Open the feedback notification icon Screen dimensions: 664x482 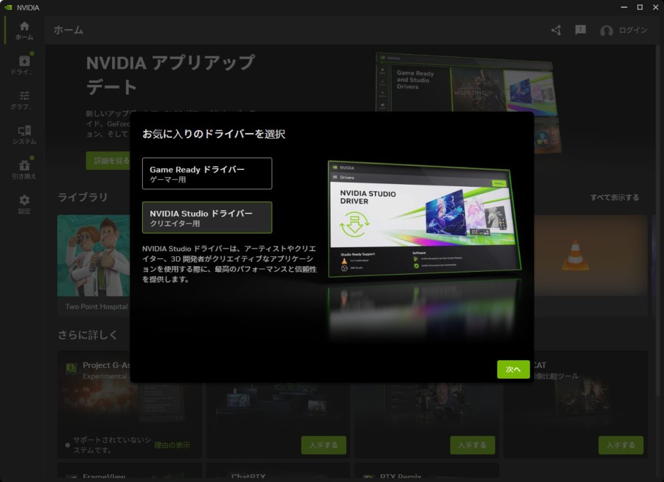pos(580,30)
